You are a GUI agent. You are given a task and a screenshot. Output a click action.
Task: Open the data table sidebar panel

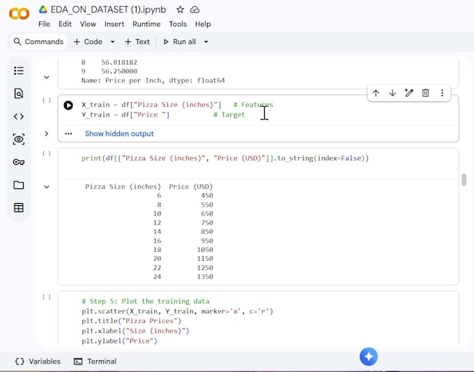pos(19,208)
